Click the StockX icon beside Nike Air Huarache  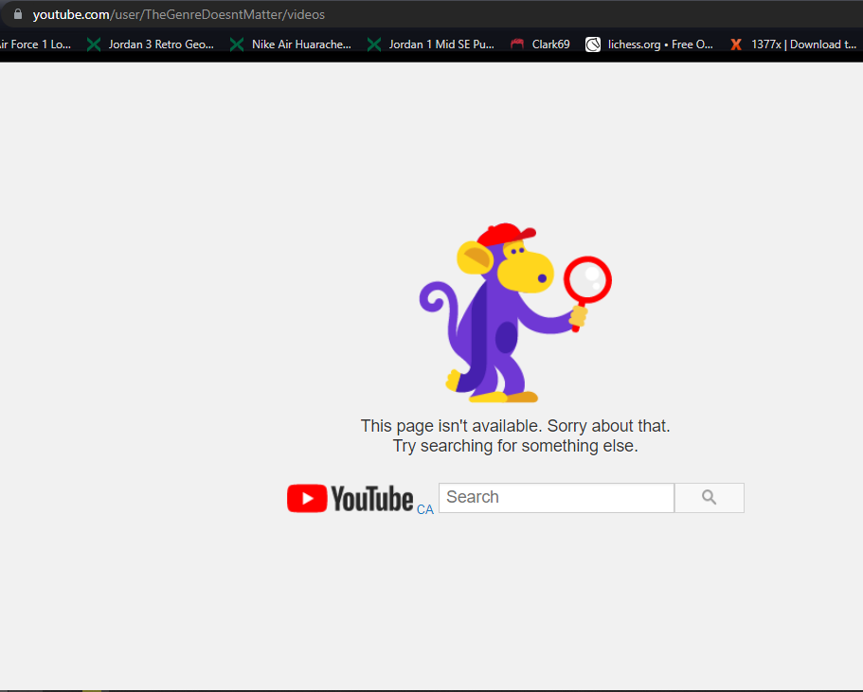pos(237,44)
